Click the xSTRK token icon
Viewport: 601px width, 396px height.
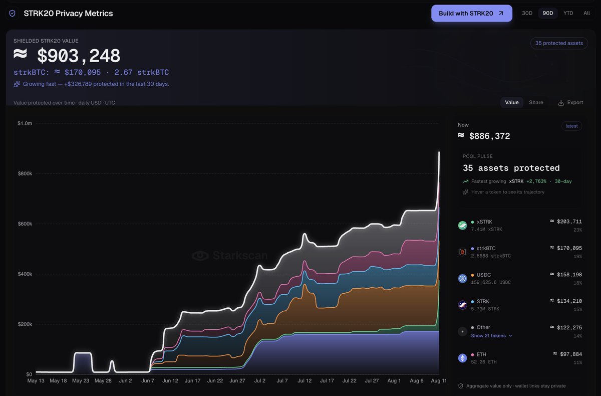[463, 225]
